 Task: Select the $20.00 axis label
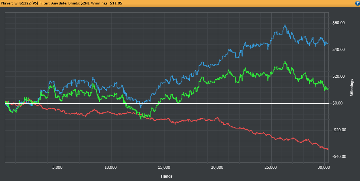click(338, 76)
